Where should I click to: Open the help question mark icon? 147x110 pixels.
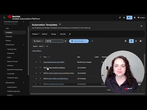coord(135,18)
